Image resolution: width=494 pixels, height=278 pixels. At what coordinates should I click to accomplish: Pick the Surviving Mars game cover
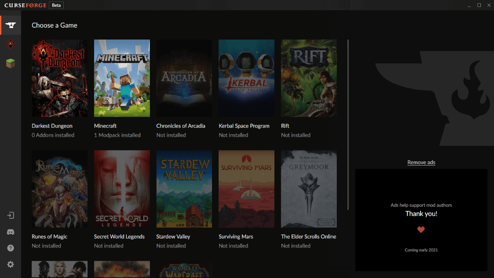[x=246, y=189]
